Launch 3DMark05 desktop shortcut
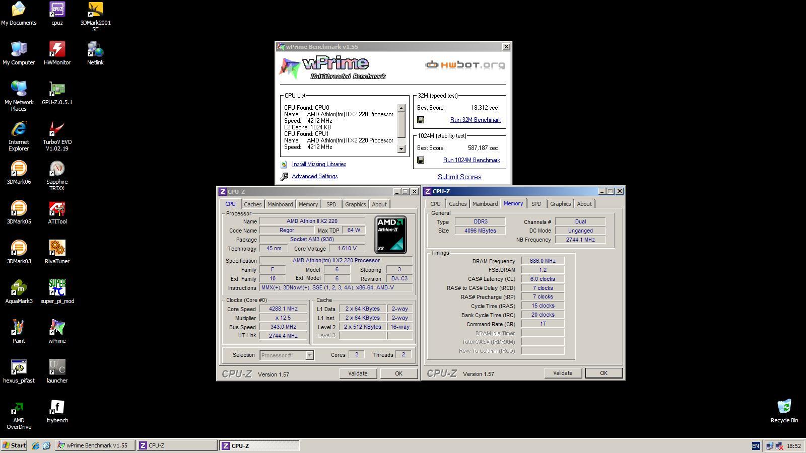Image resolution: width=806 pixels, height=453 pixels. coord(19,212)
